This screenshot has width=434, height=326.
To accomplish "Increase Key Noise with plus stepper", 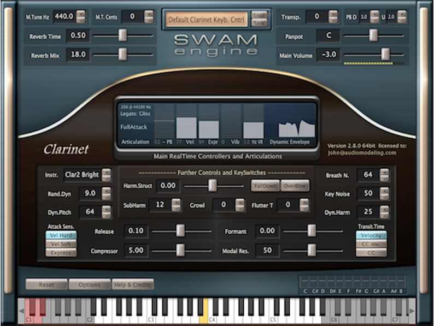I will (384, 190).
